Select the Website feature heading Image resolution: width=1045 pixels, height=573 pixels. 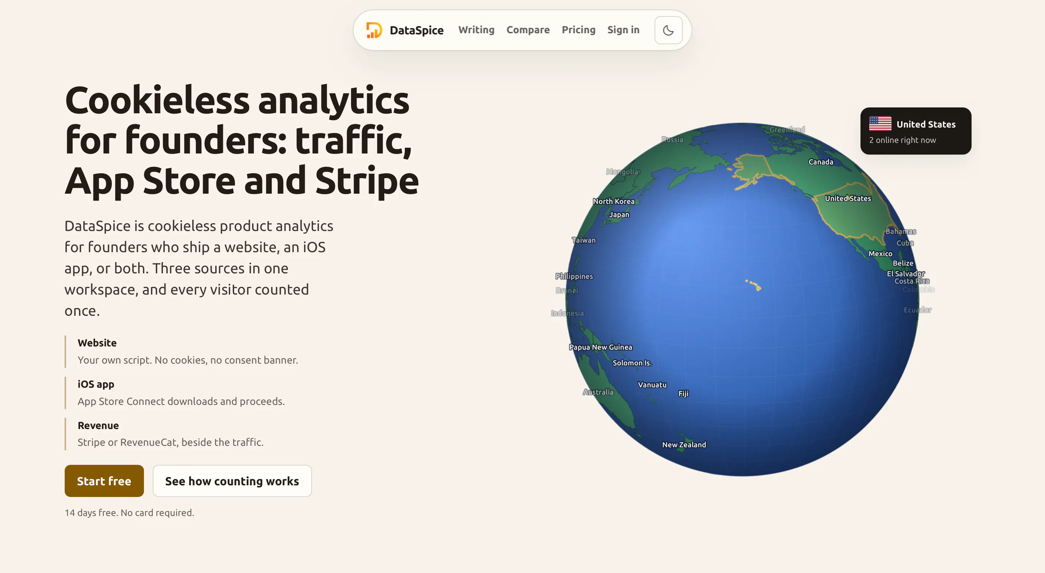click(x=97, y=343)
